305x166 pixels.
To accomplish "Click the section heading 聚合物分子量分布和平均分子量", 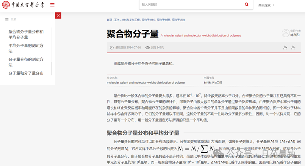I will pos(143,133).
